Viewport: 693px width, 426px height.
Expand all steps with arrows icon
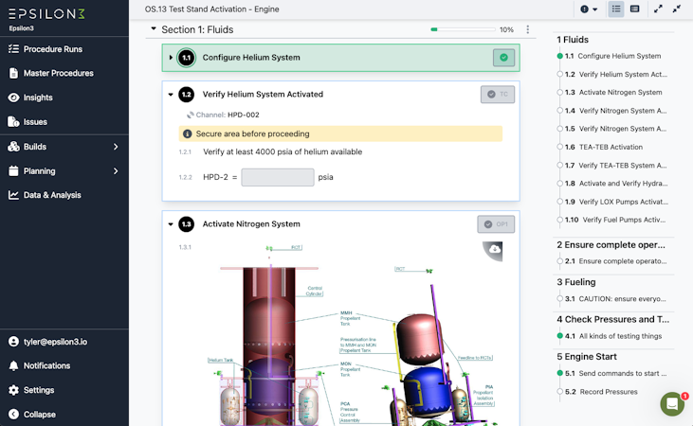coord(658,9)
